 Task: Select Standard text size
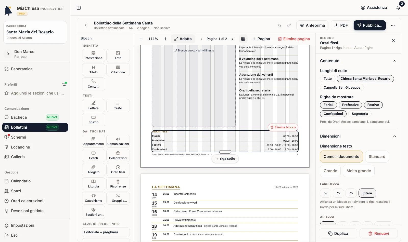click(x=377, y=157)
